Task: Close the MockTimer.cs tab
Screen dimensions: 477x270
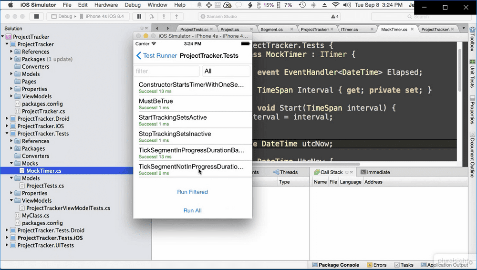Action: [412, 29]
